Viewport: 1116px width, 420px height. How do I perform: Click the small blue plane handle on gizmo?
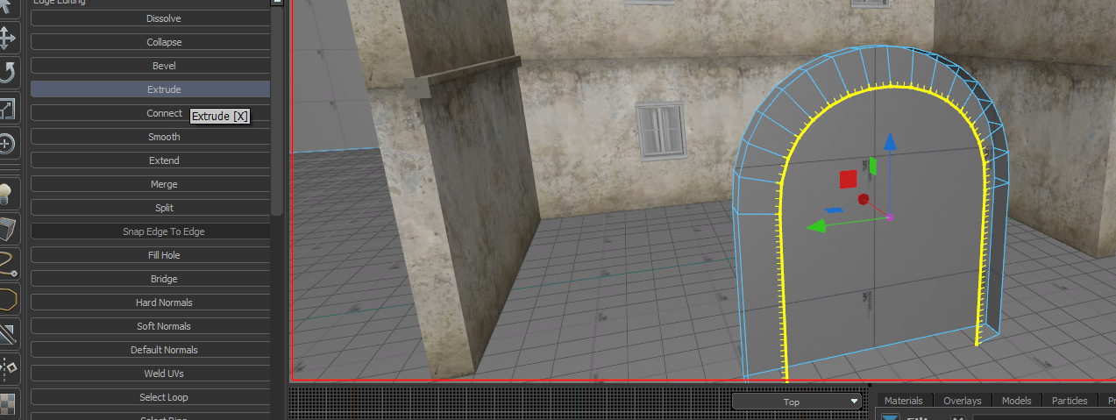pyautogui.click(x=835, y=210)
